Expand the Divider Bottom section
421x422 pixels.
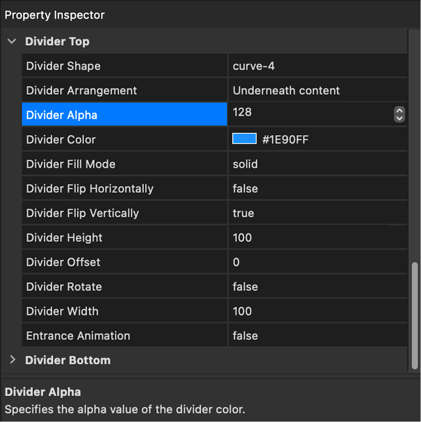[12, 360]
